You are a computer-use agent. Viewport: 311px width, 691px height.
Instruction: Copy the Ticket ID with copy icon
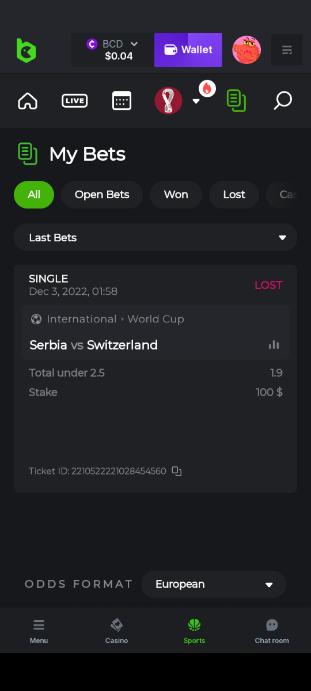pos(177,471)
